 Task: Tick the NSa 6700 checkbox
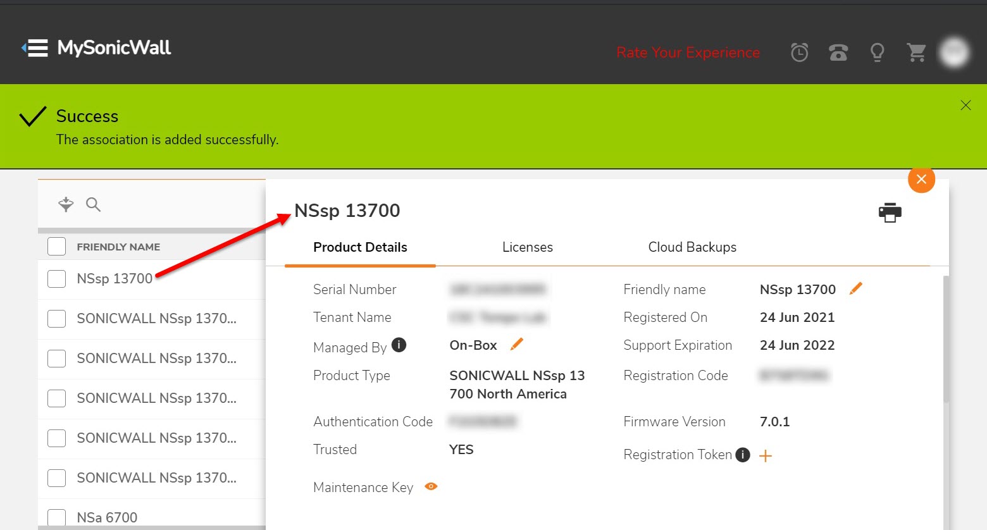57,517
